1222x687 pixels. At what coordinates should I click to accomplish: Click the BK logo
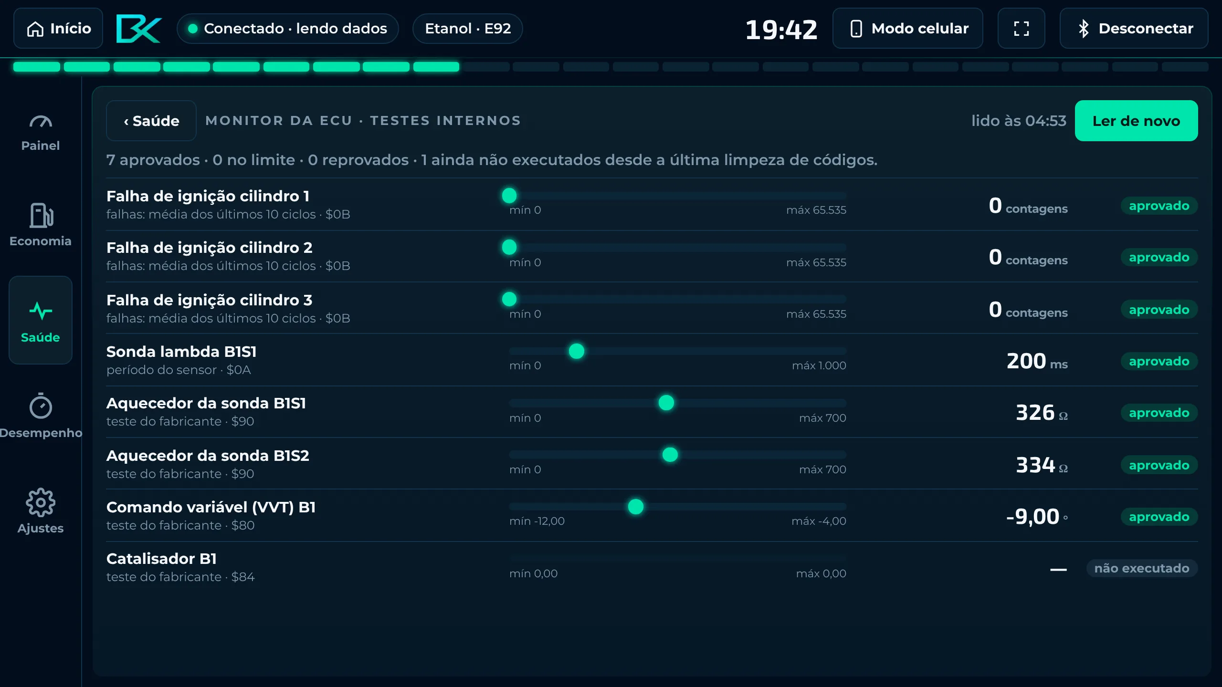coord(139,29)
